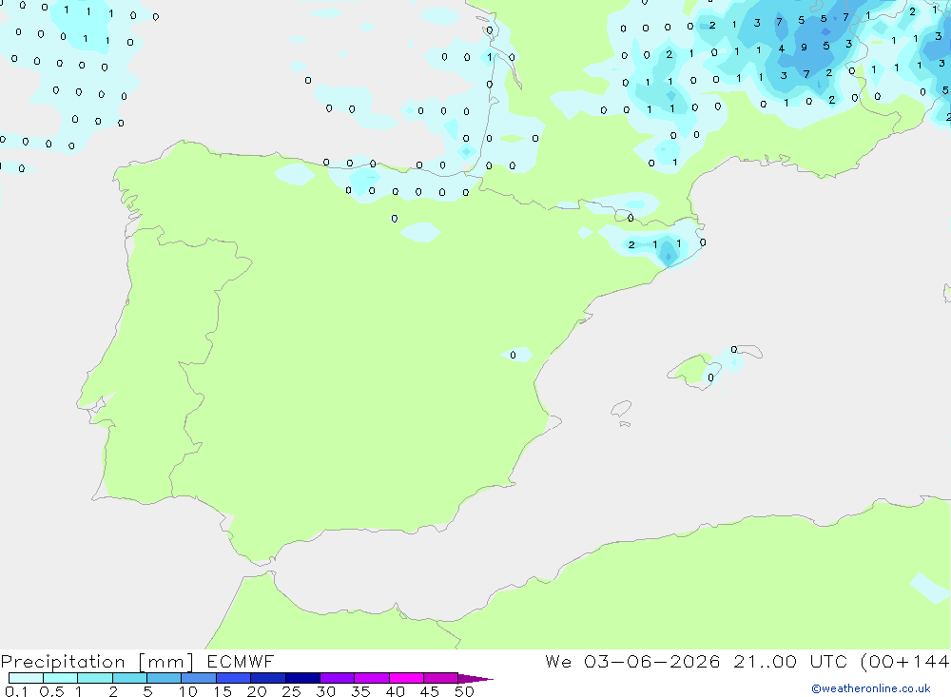Screen dimensions: 951x697
Task: Click the "15" legend scale label
Action: [x=223, y=691]
